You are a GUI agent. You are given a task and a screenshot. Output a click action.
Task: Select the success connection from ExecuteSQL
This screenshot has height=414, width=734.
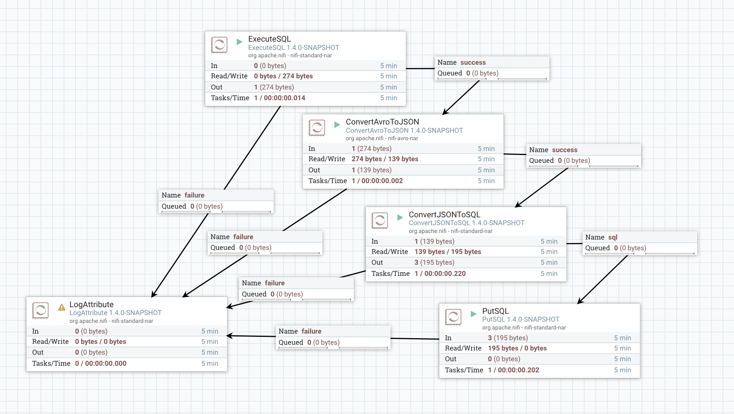(x=492, y=68)
